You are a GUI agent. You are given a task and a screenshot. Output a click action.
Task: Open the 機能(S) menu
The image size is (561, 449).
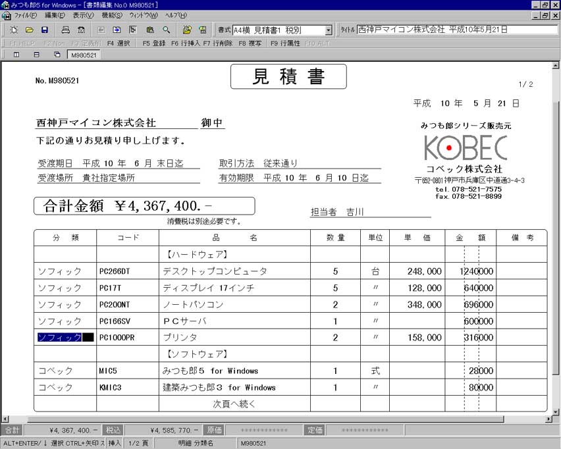pyautogui.click(x=112, y=14)
